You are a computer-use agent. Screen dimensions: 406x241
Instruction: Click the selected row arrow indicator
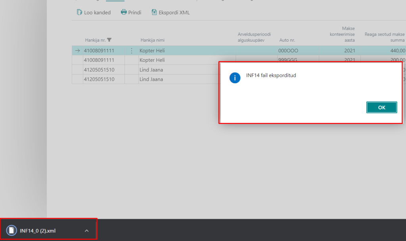[77, 51]
